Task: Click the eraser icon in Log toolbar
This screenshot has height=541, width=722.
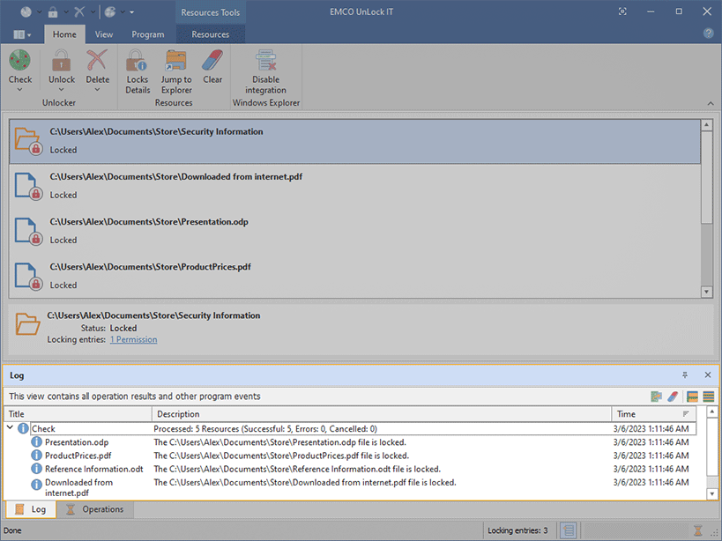Action: coord(672,396)
